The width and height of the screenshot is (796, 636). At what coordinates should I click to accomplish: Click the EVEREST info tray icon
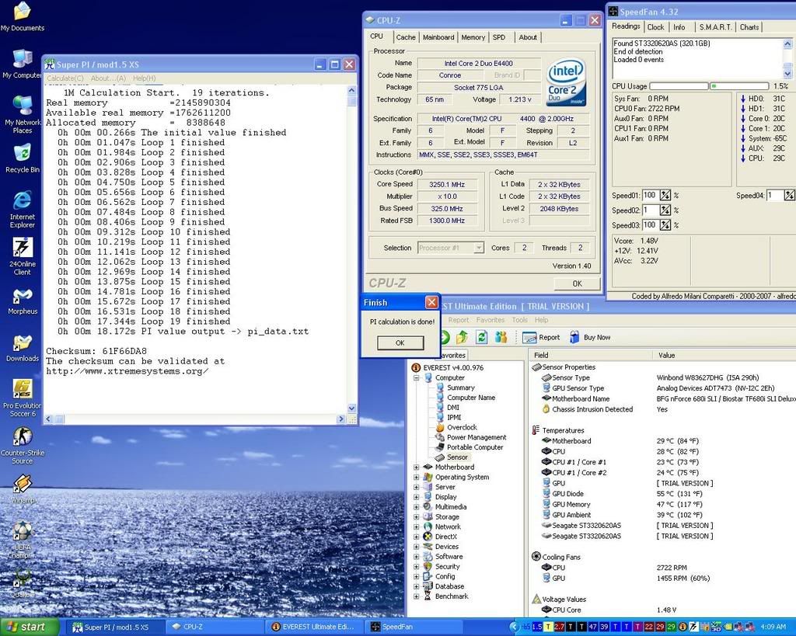pos(683,627)
